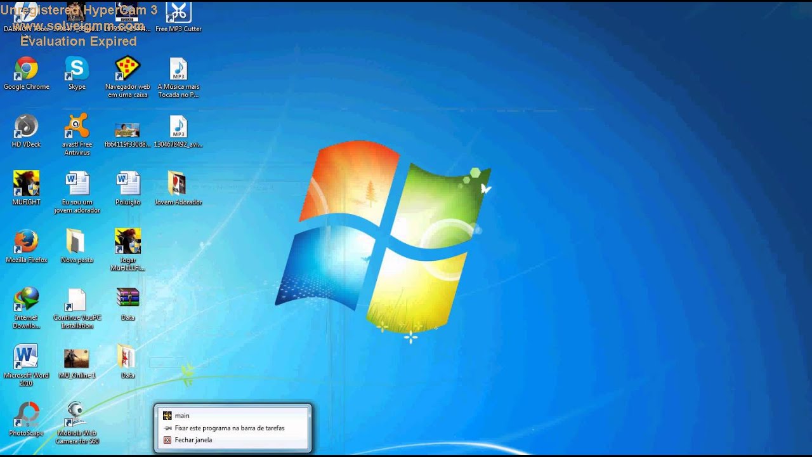Select the Jovem Adorador folder

tap(178, 189)
